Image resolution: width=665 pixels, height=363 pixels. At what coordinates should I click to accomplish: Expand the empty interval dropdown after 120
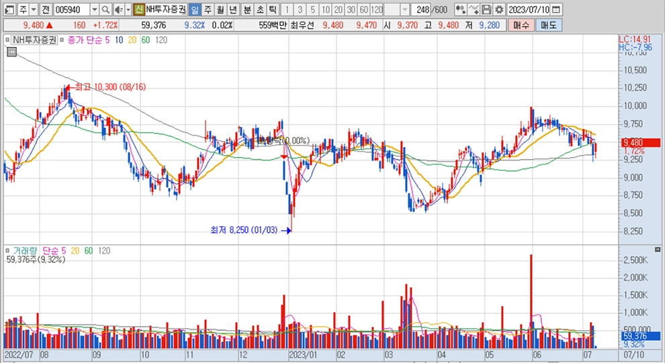click(404, 10)
